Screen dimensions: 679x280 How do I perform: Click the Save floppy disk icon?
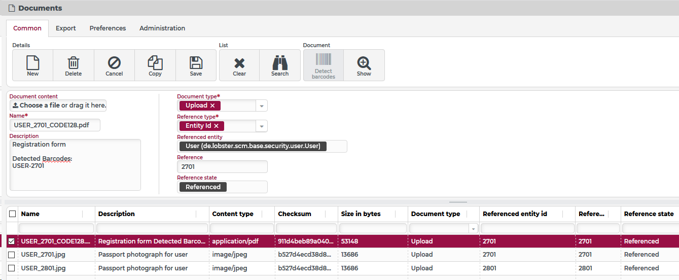pyautogui.click(x=196, y=63)
